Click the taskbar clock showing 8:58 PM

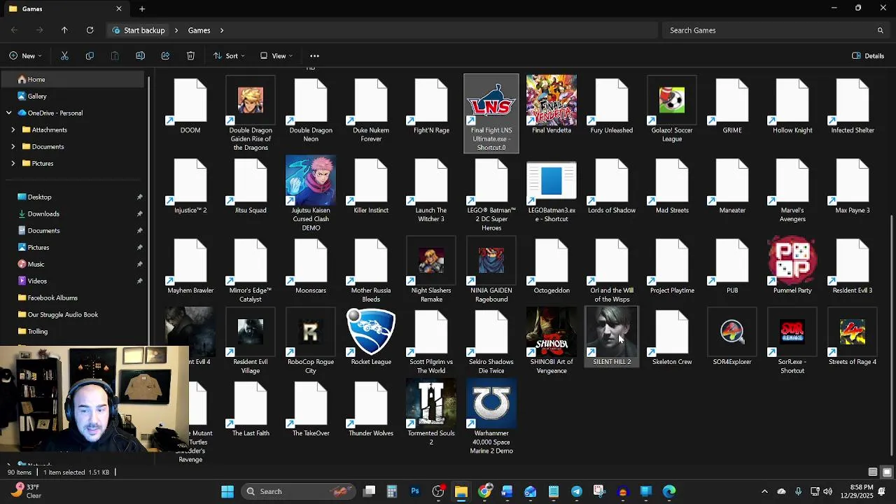[x=861, y=491]
